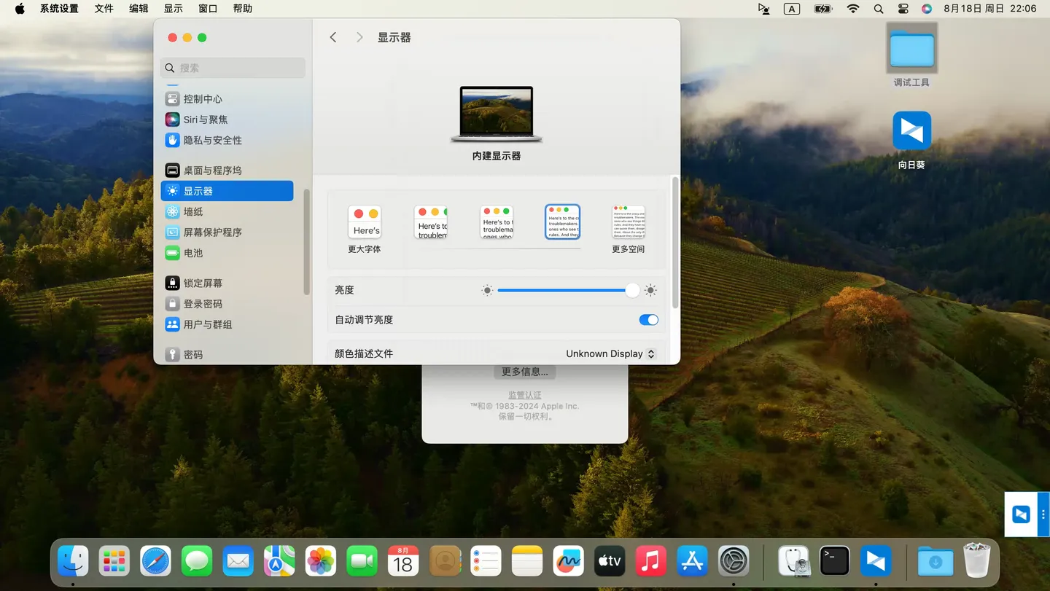Go back with the back arrow

click(x=333, y=37)
